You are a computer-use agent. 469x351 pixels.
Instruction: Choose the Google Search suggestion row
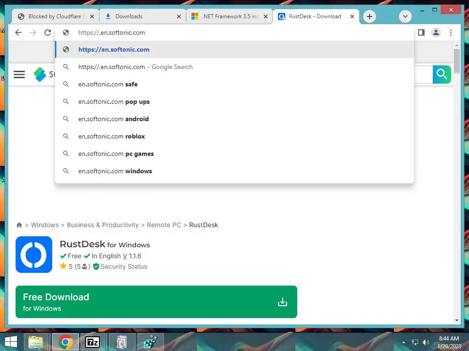[234, 67]
